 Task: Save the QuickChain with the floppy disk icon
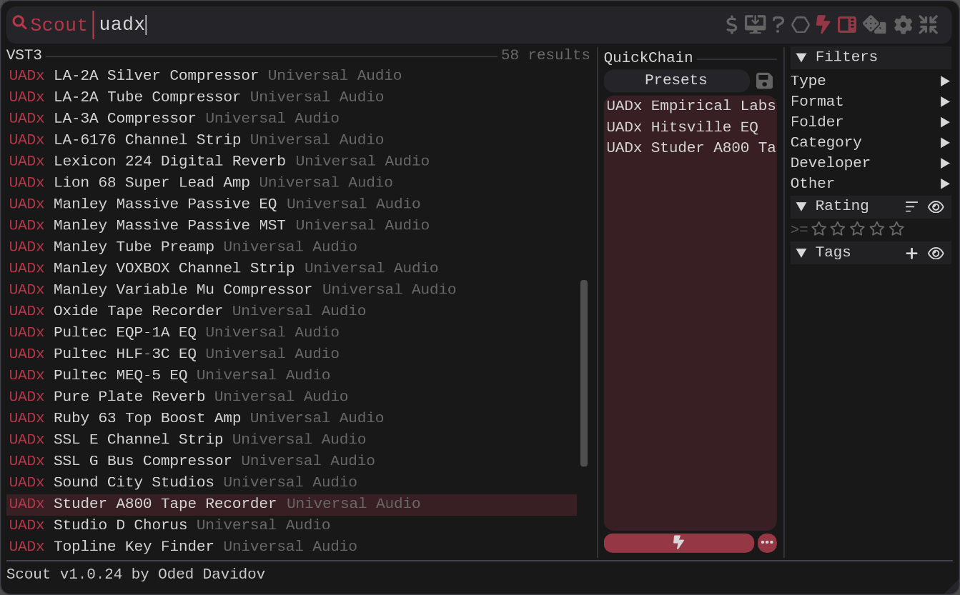(764, 81)
